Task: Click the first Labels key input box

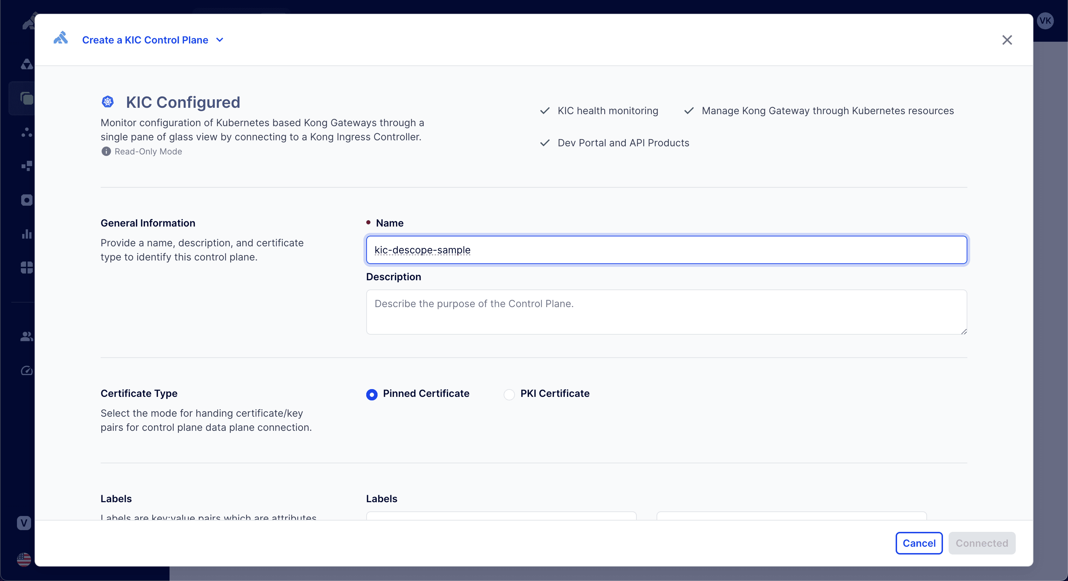Action: (x=501, y=516)
